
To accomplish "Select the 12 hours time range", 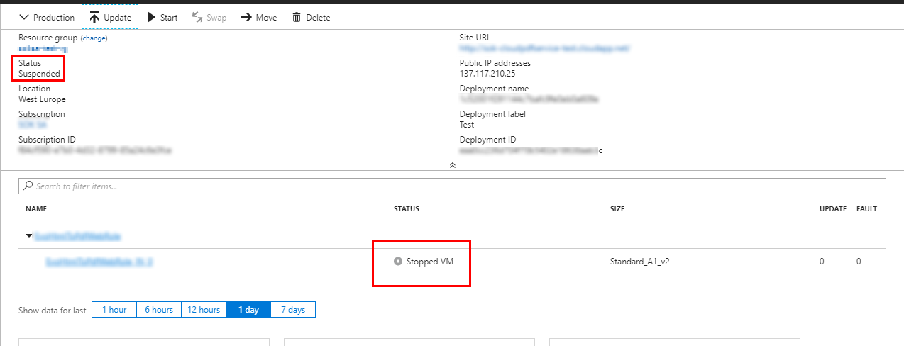I will pos(204,310).
